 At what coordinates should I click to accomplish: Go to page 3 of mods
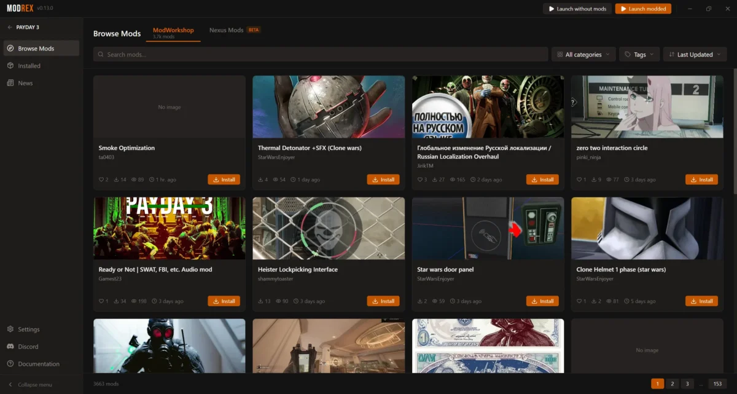tap(688, 384)
